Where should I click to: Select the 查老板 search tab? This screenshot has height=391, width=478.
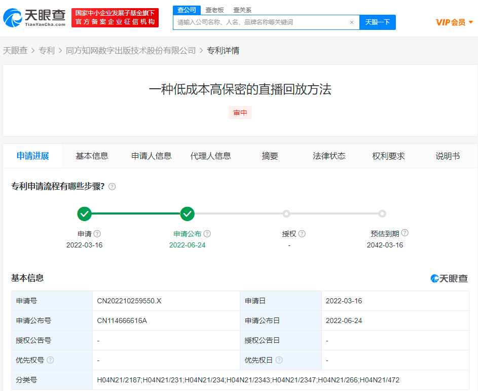pyautogui.click(x=214, y=10)
